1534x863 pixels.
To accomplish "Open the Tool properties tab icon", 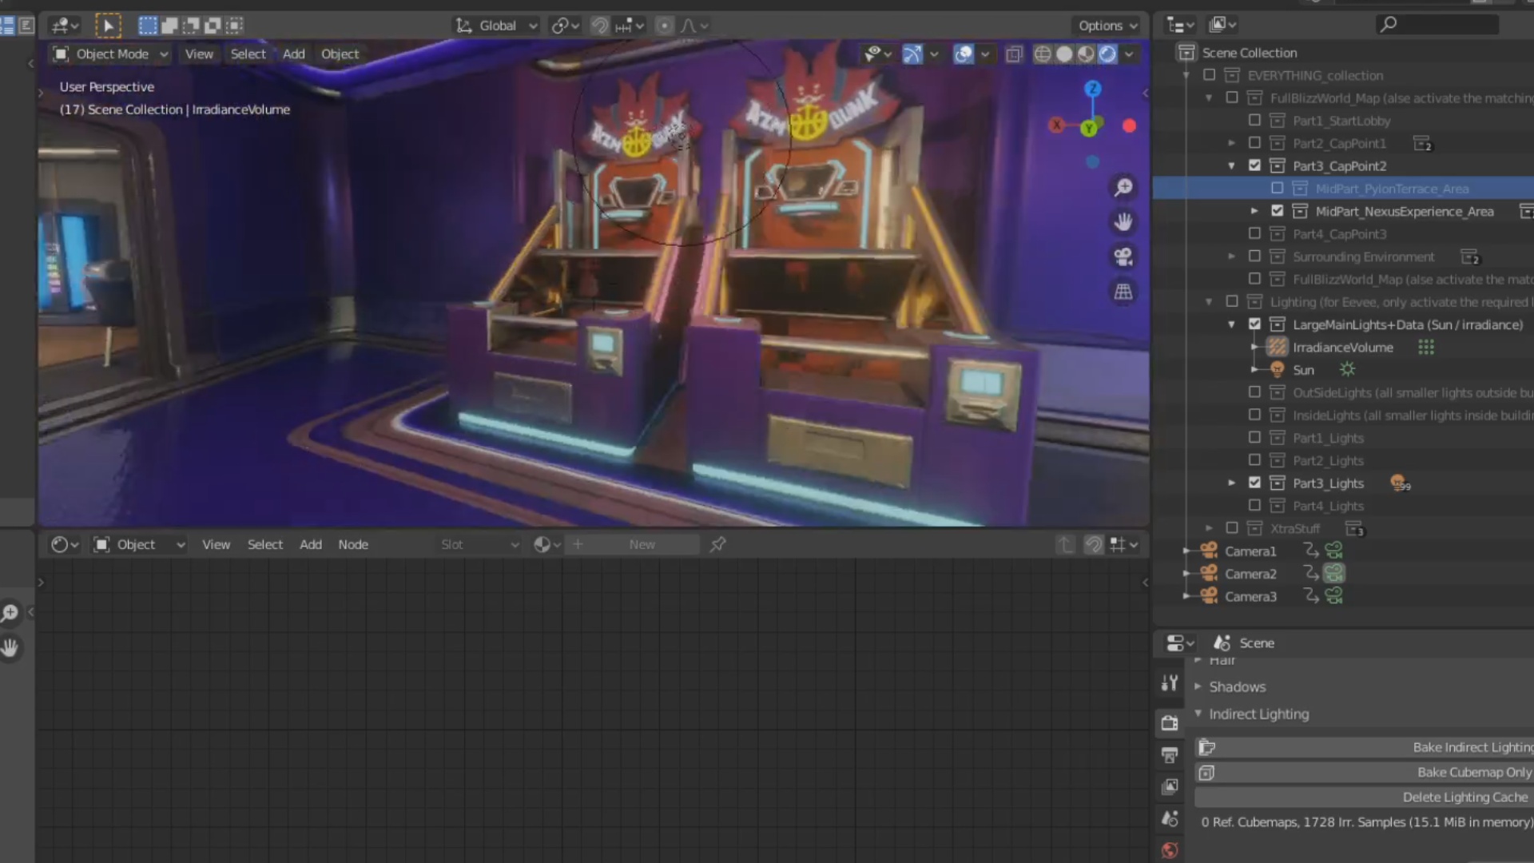I will coord(1170,682).
